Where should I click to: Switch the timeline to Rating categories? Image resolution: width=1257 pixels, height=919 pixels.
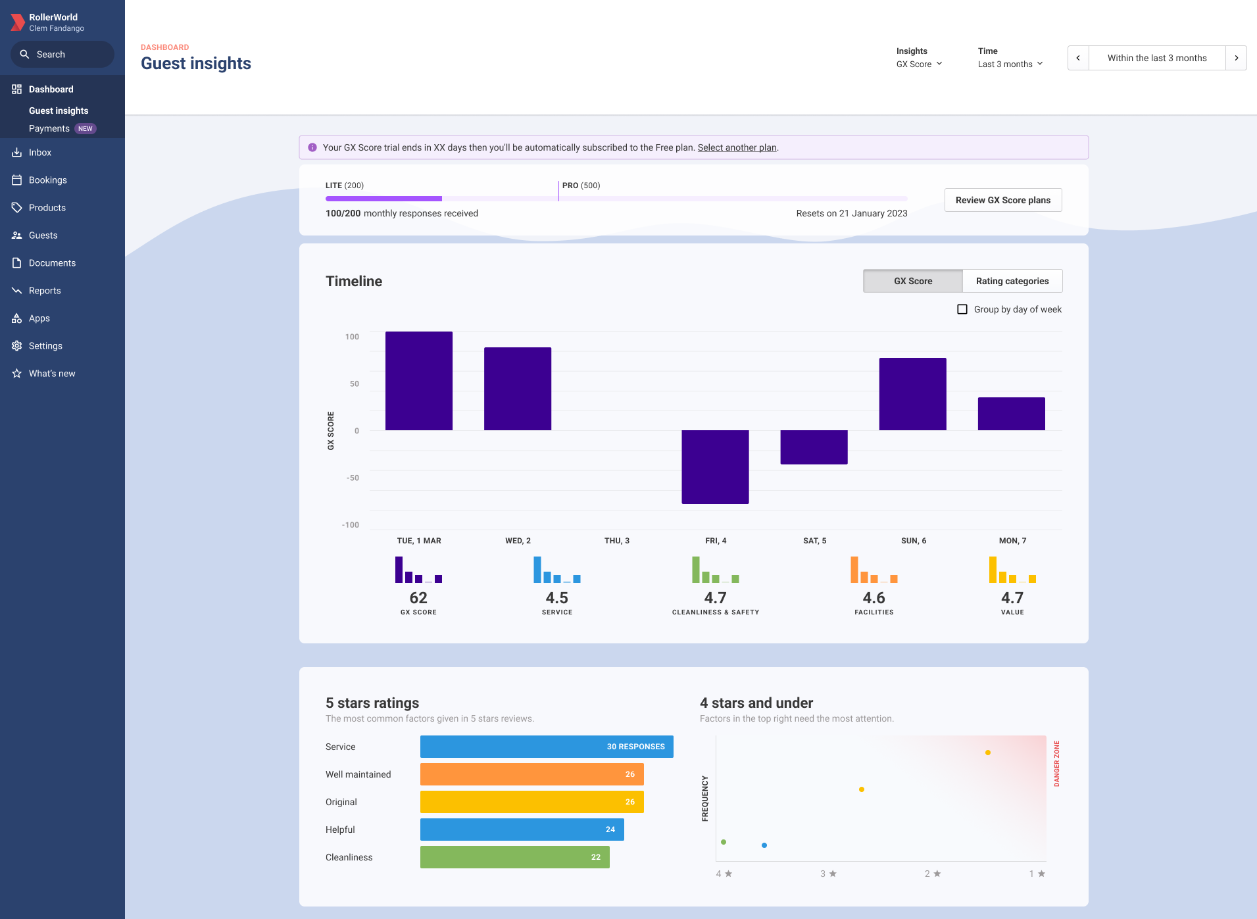tap(1012, 281)
